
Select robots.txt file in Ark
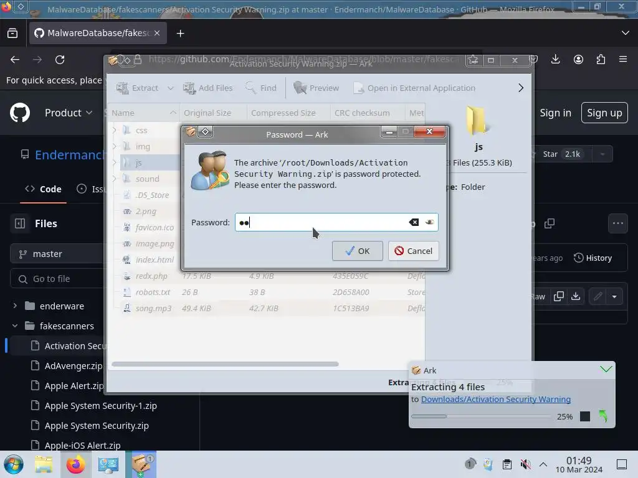coord(153,293)
